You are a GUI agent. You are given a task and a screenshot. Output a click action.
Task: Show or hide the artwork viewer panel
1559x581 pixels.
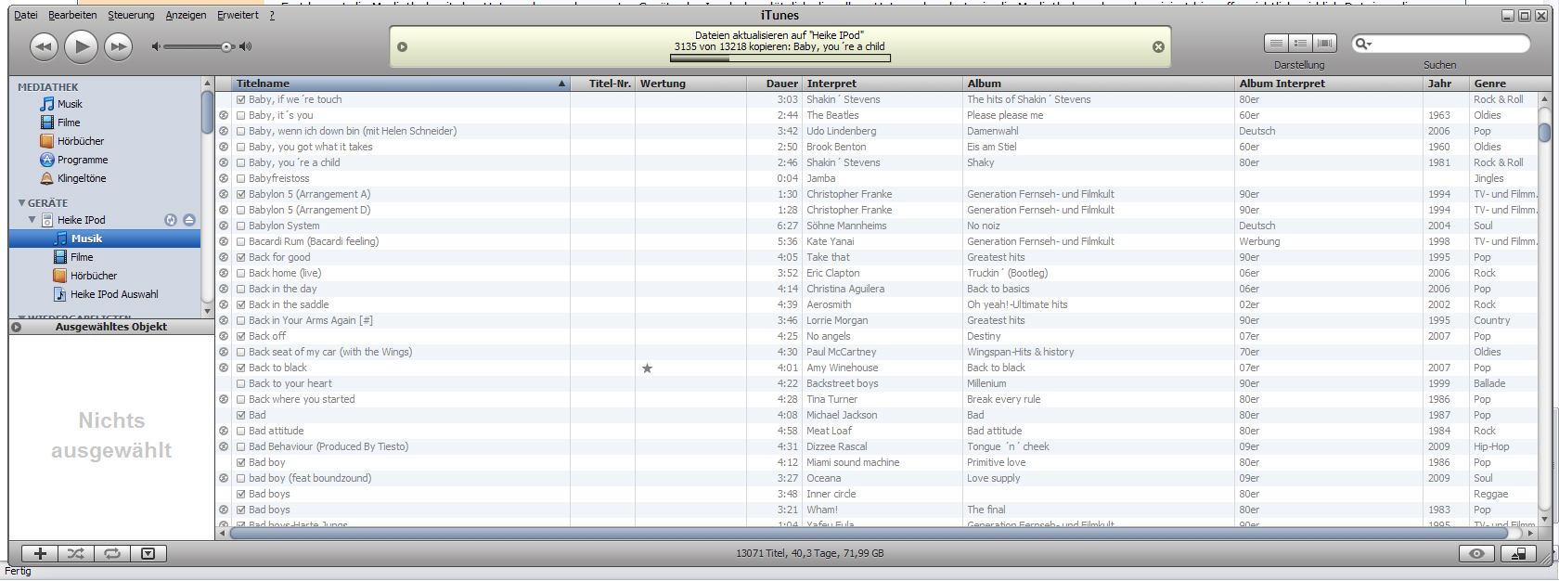pos(148,553)
